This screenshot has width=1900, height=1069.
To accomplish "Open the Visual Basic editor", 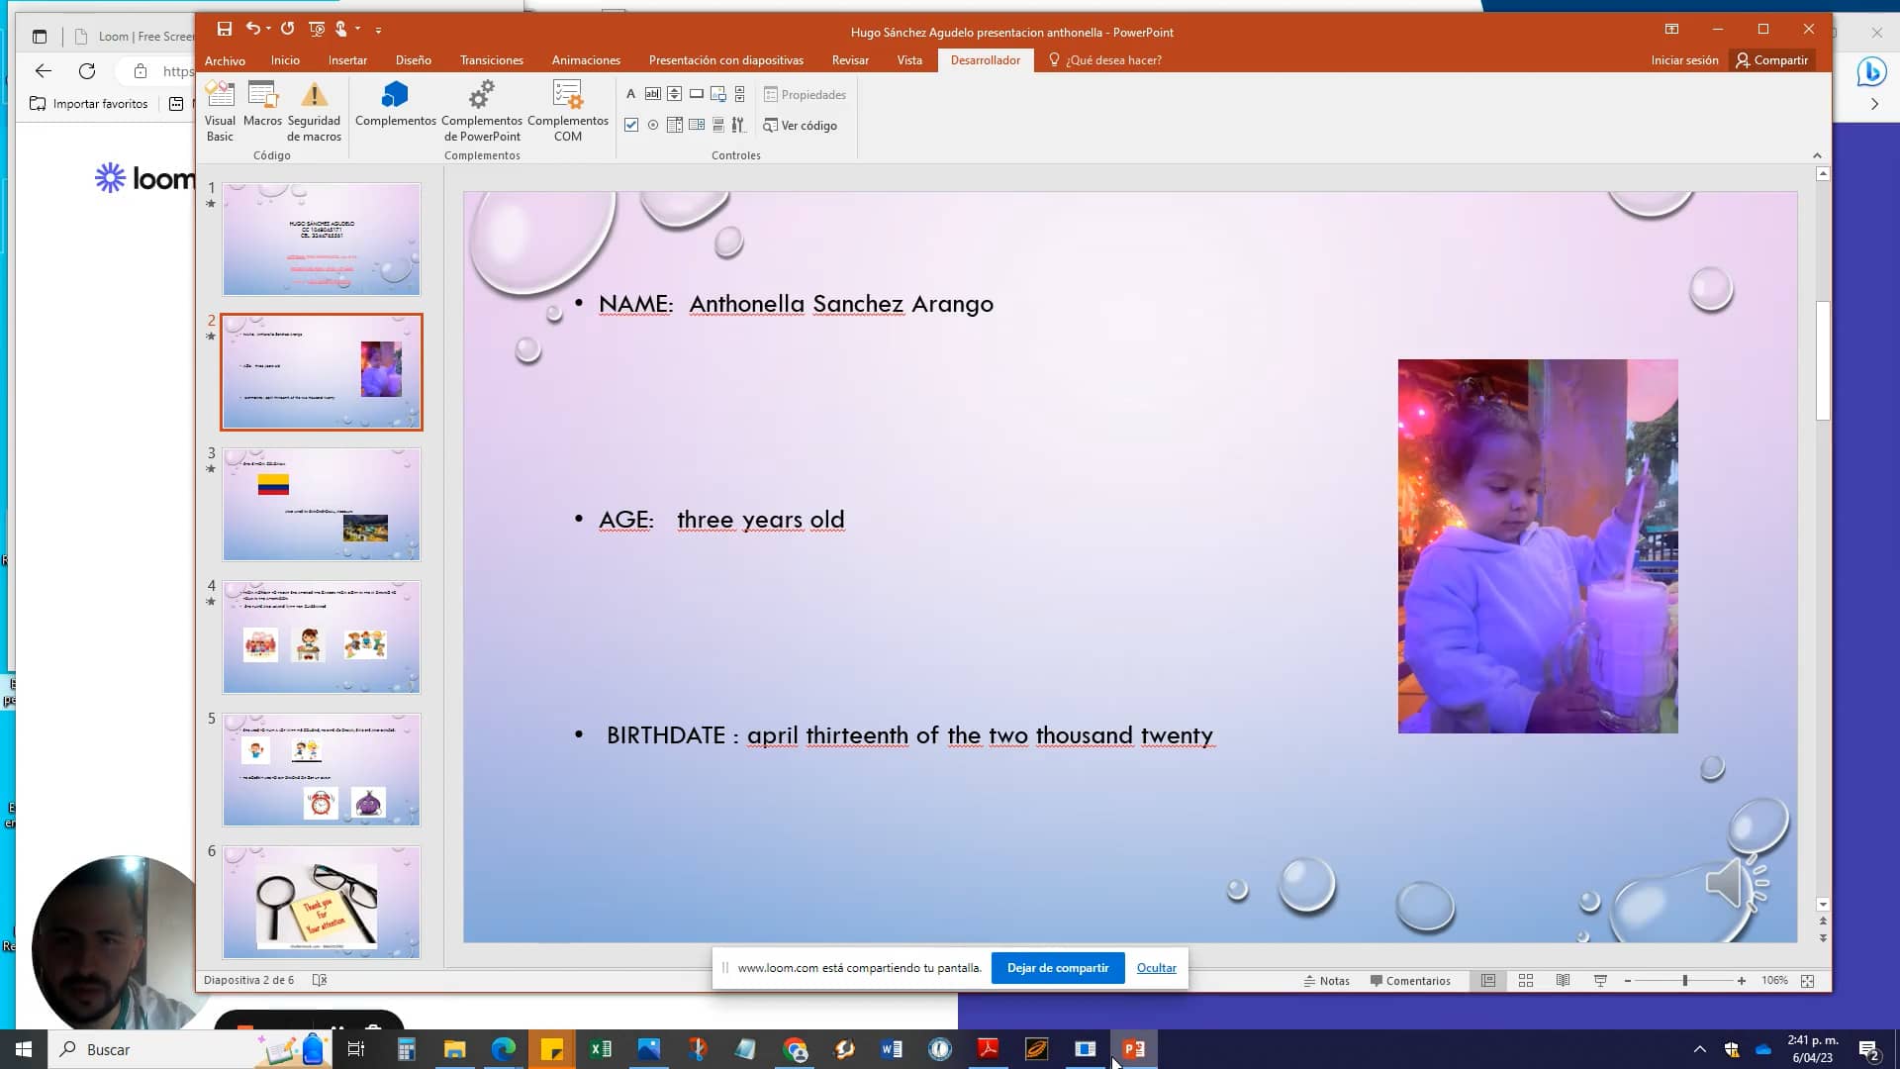I will [220, 109].
